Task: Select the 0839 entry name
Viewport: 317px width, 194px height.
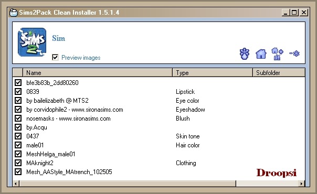Action: click(33, 91)
